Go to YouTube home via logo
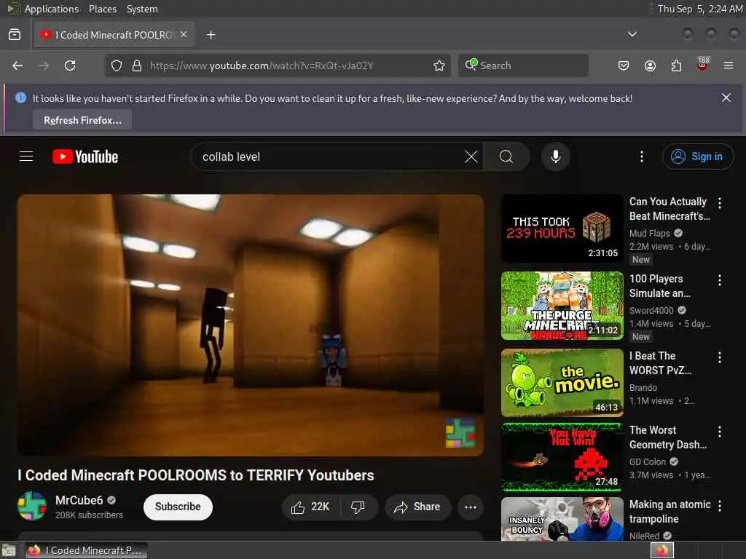The height and width of the screenshot is (559, 746). [85, 156]
